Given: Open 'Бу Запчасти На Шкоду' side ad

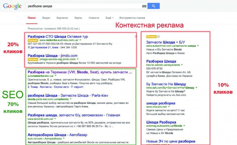Looking at the screenshot, I should tap(166, 84).
